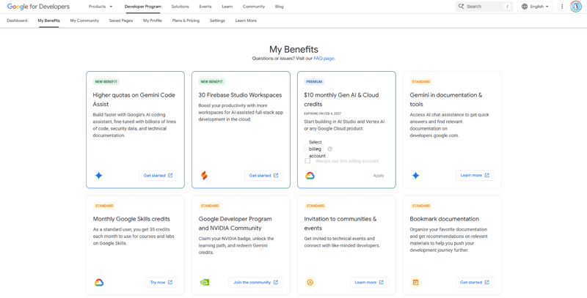The height and width of the screenshot is (298, 587).
Task: Click the NEW BENEFIT badge on Firebase card
Action: tap(212, 81)
